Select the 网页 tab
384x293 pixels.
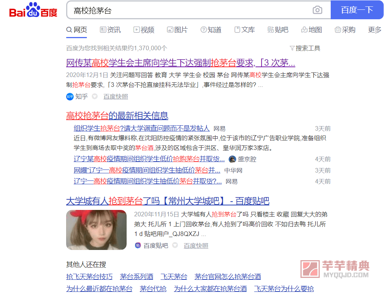coord(77,30)
